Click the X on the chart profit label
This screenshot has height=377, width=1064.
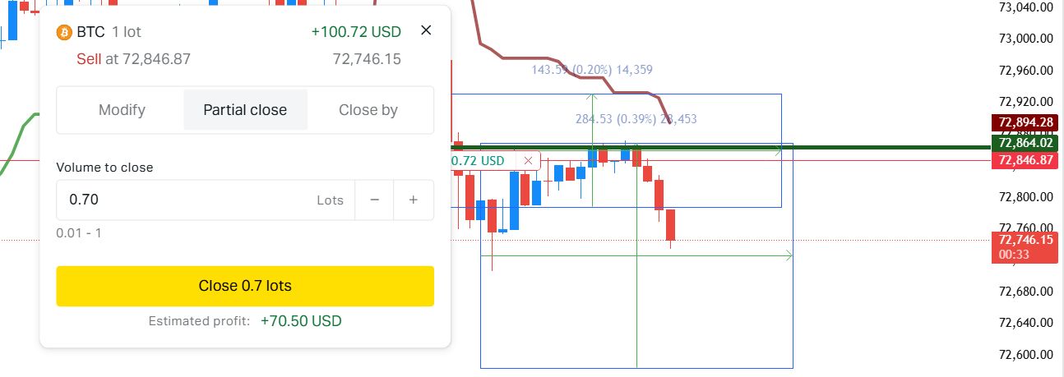point(528,161)
